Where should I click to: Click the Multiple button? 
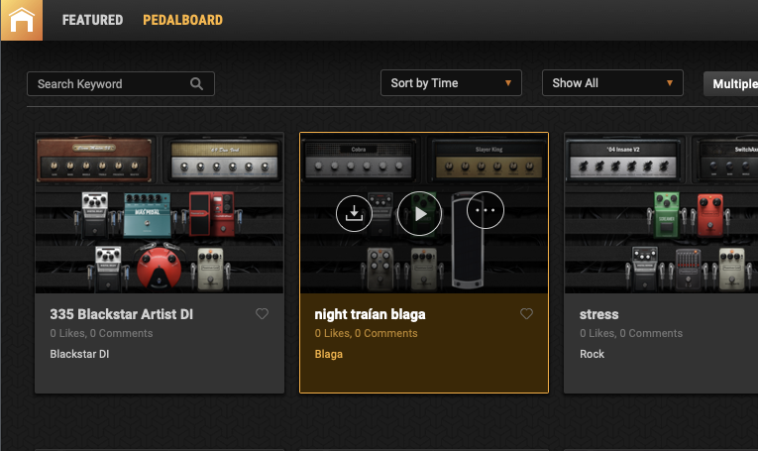[x=731, y=83]
